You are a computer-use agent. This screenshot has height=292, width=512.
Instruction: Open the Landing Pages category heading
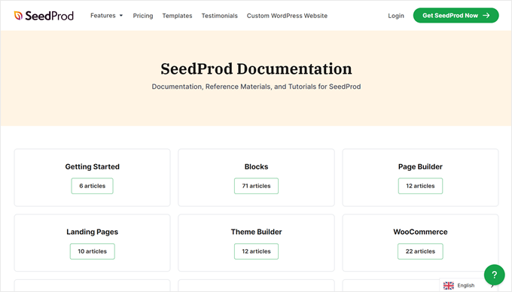pyautogui.click(x=93, y=232)
